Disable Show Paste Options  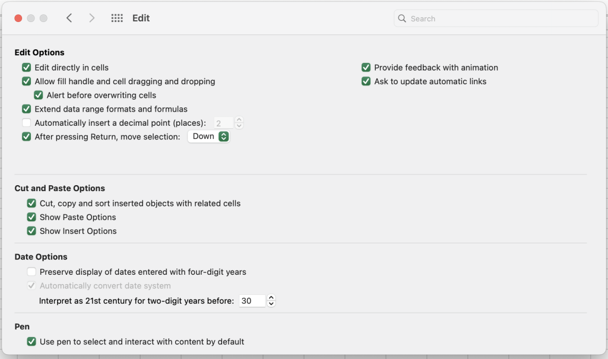31,217
